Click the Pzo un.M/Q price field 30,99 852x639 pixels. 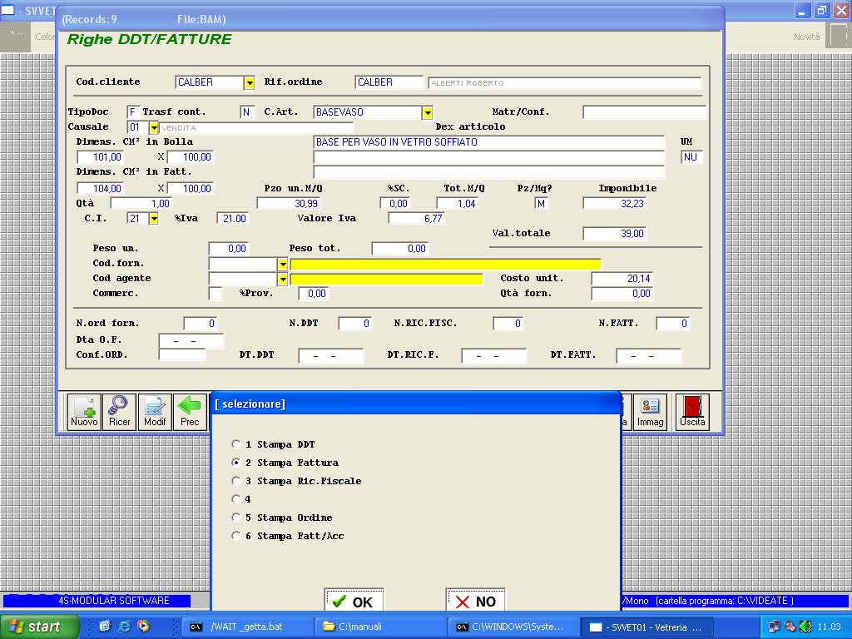click(x=289, y=203)
